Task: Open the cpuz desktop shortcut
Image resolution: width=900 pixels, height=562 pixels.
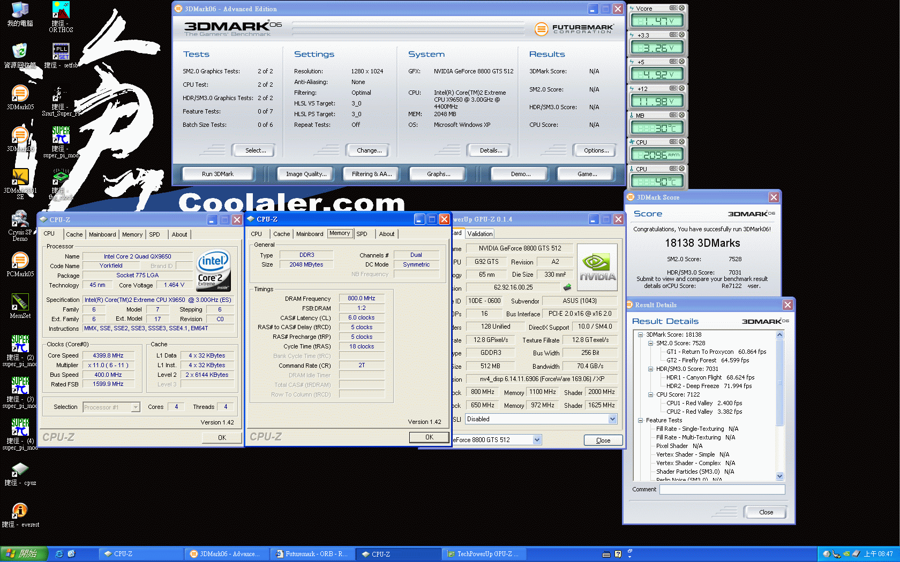Action: pos(20,474)
